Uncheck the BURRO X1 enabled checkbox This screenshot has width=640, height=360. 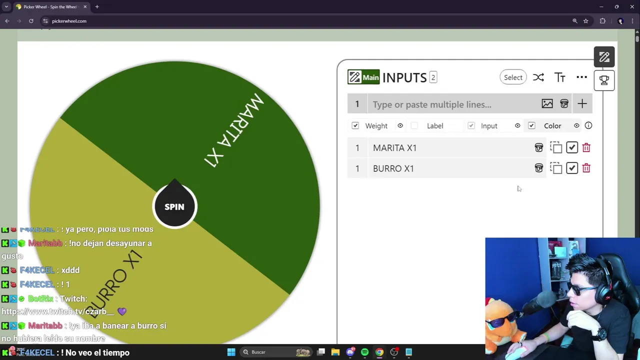pos(572,168)
